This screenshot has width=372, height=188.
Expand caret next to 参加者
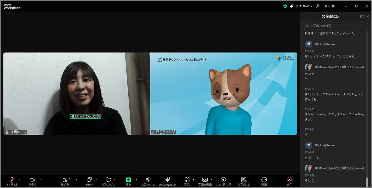coord(77,180)
